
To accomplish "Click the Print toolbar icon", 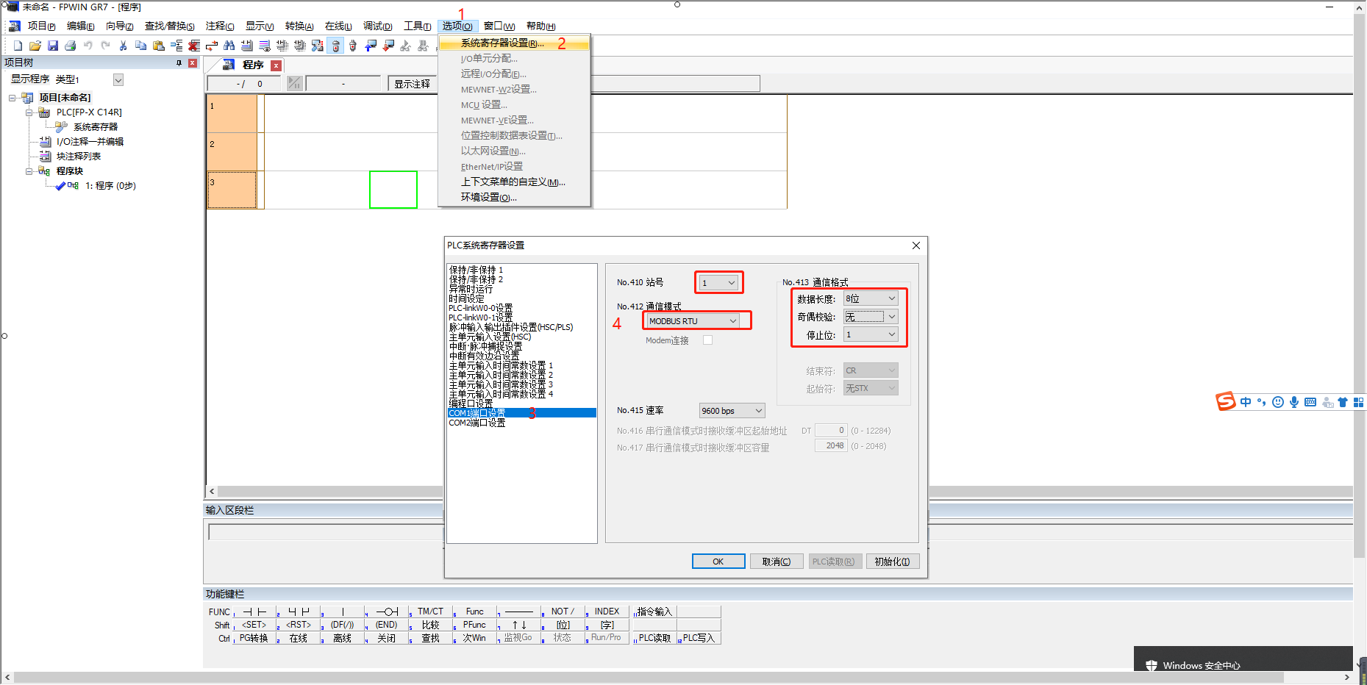I will point(71,46).
